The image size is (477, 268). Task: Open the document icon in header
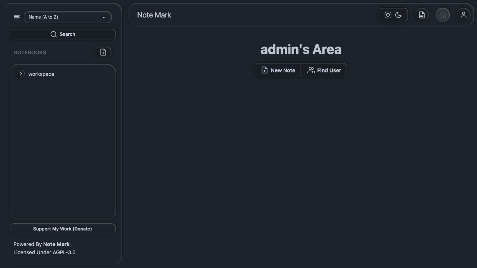tap(422, 15)
